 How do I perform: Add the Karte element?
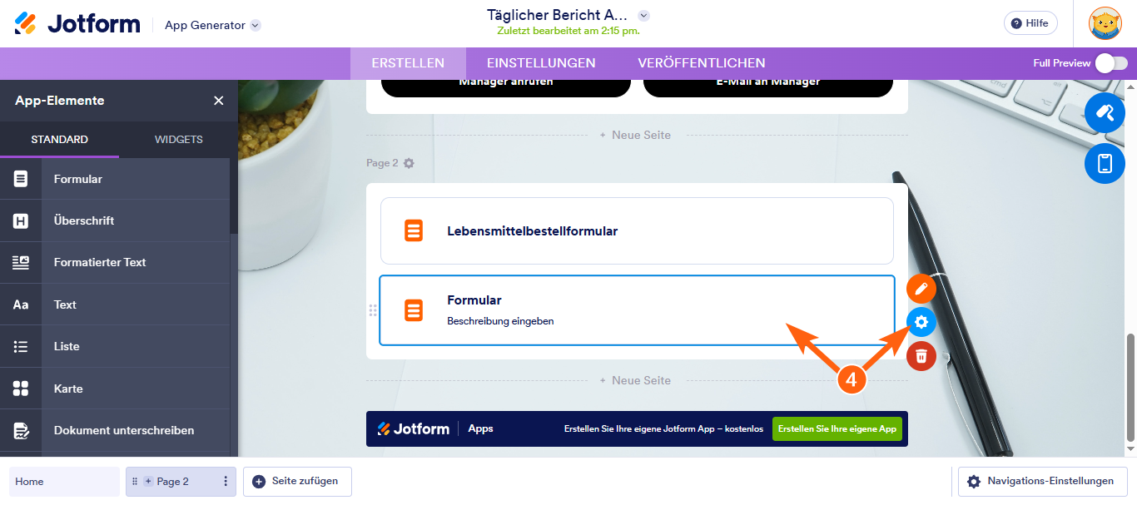point(115,389)
